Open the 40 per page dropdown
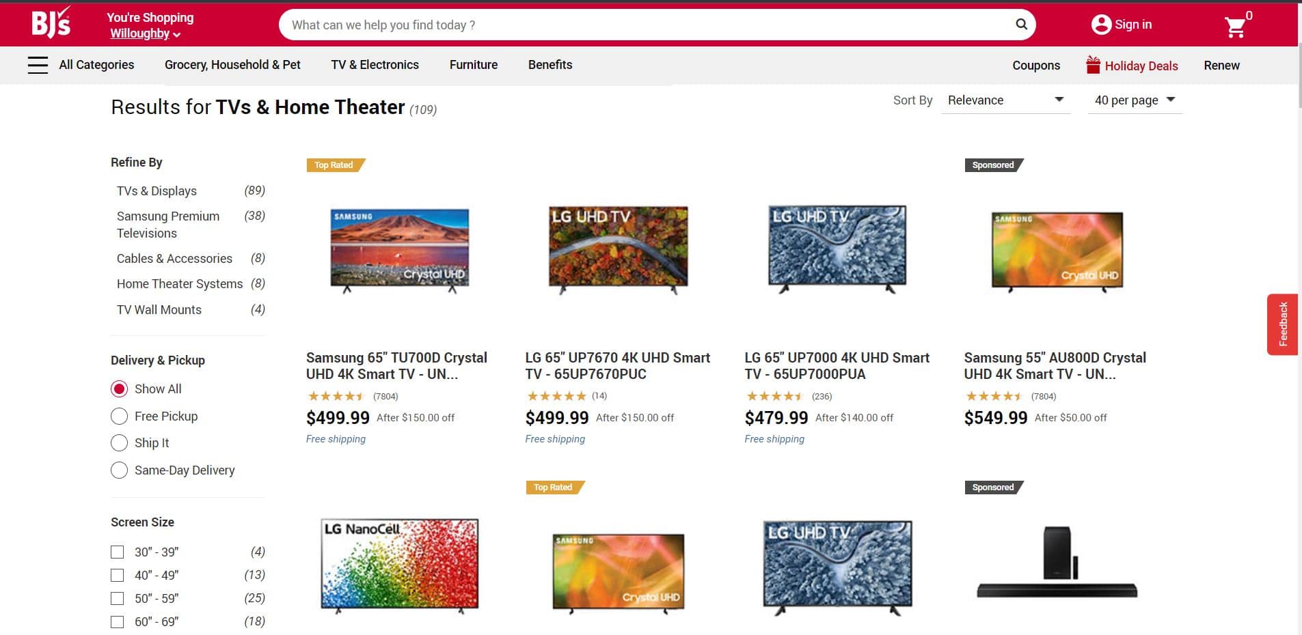1302x635 pixels. [1134, 100]
